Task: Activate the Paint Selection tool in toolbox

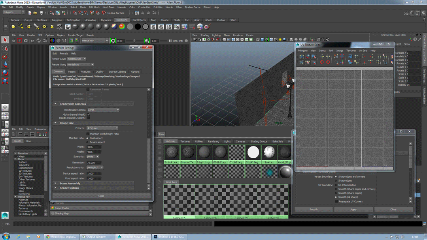Action: 5,56
